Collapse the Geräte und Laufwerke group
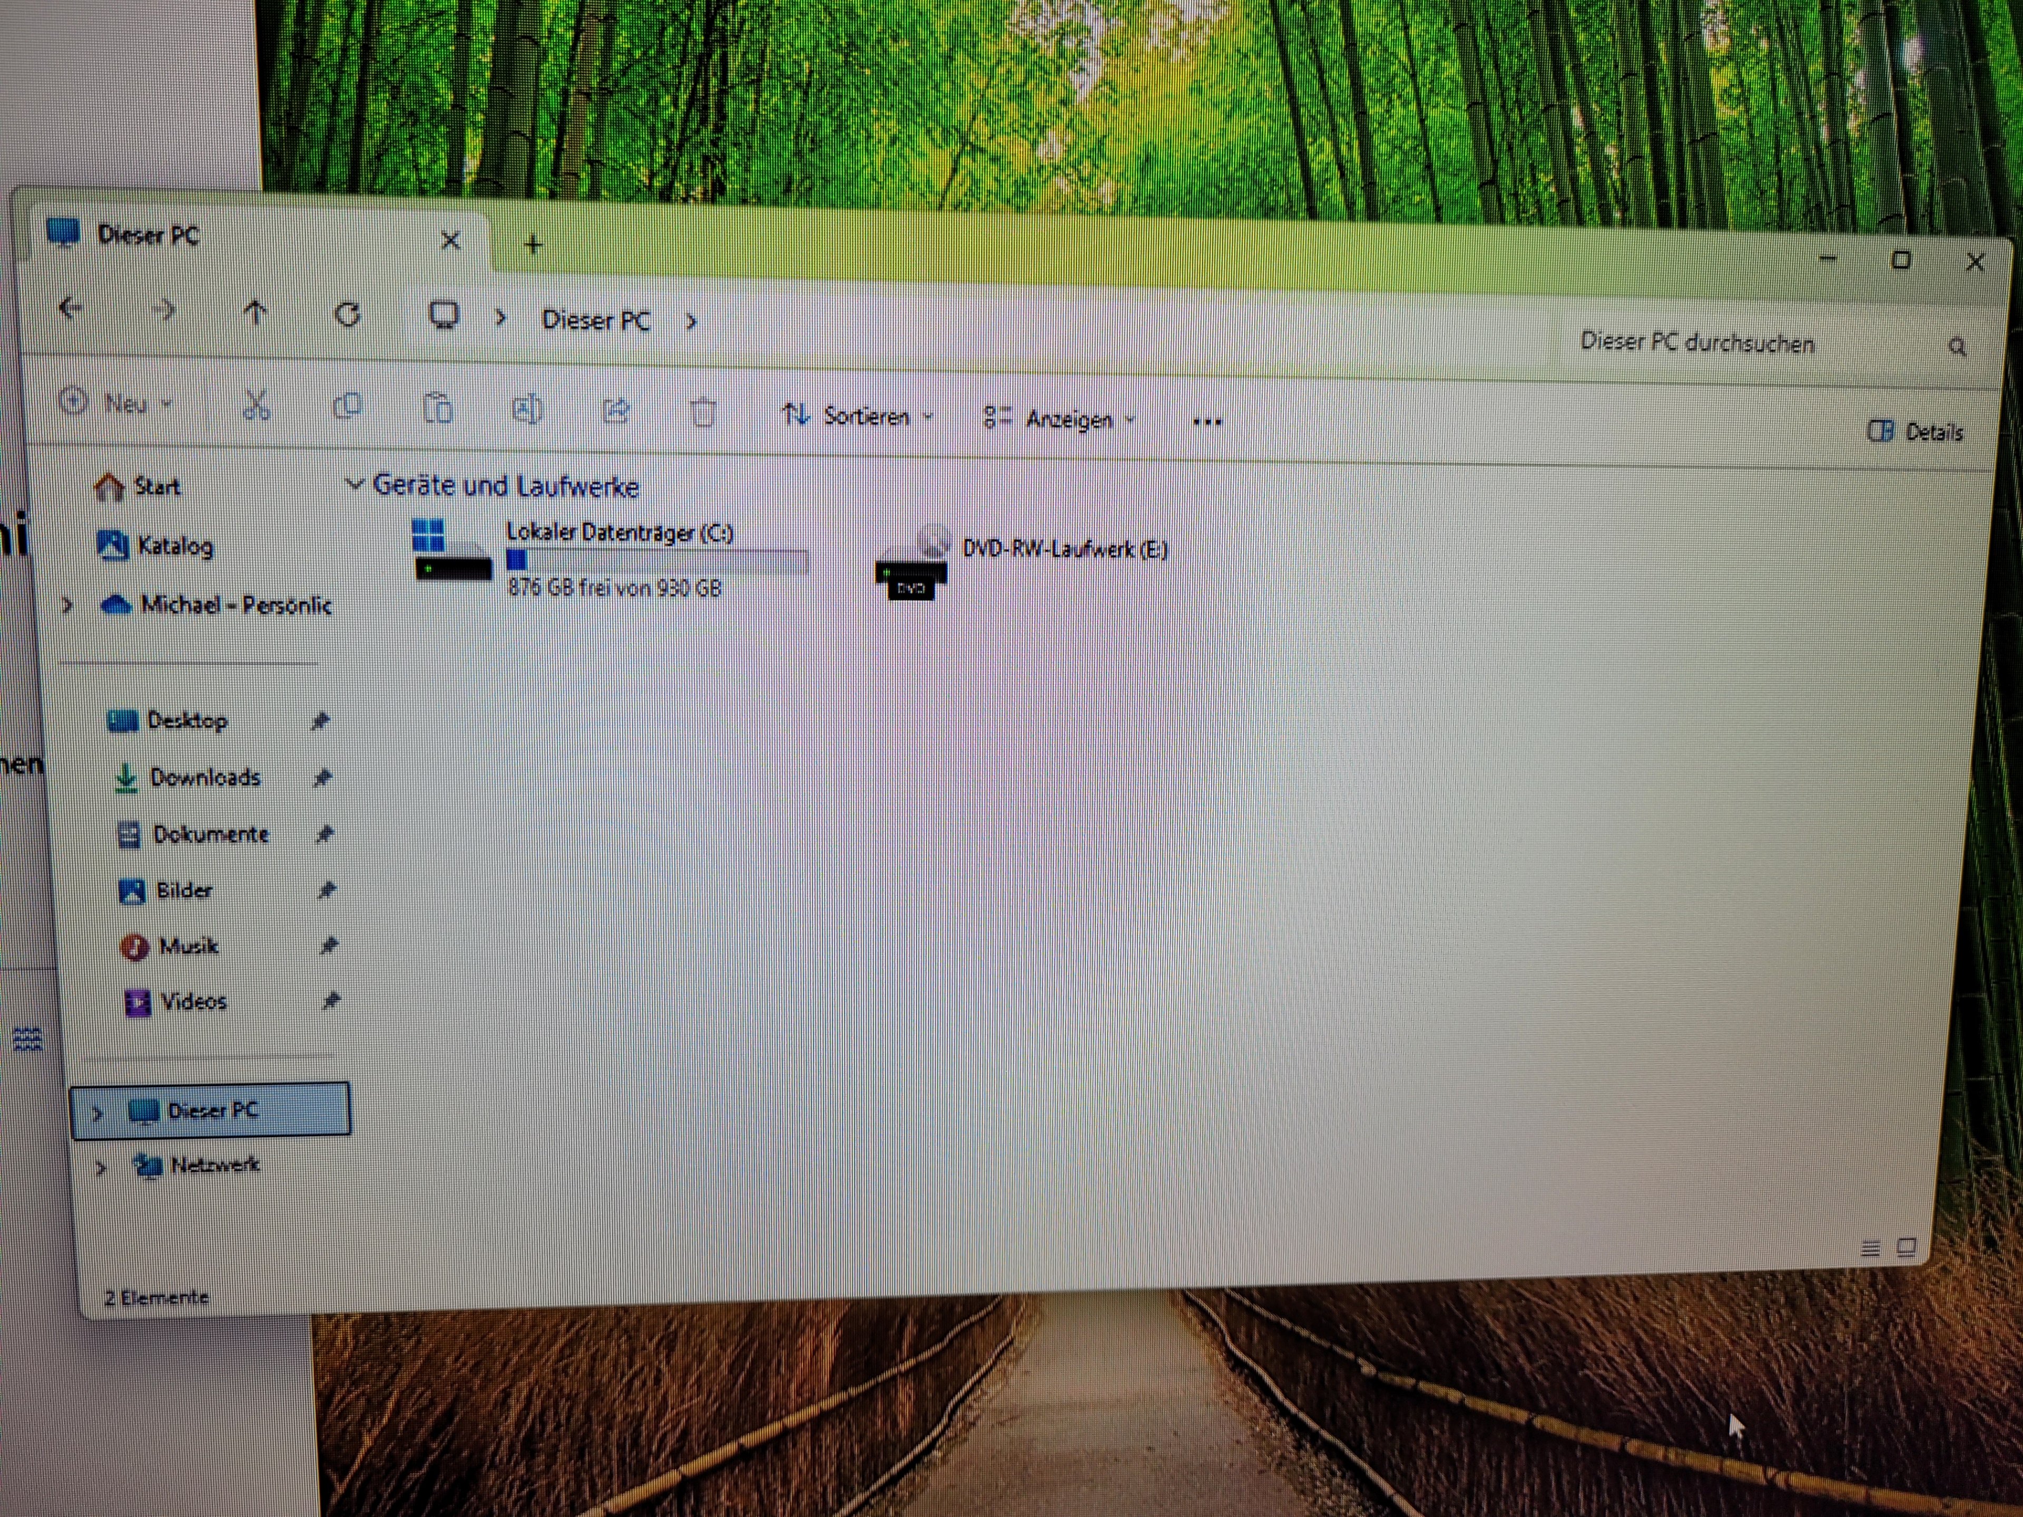This screenshot has height=1517, width=2023. tap(355, 484)
